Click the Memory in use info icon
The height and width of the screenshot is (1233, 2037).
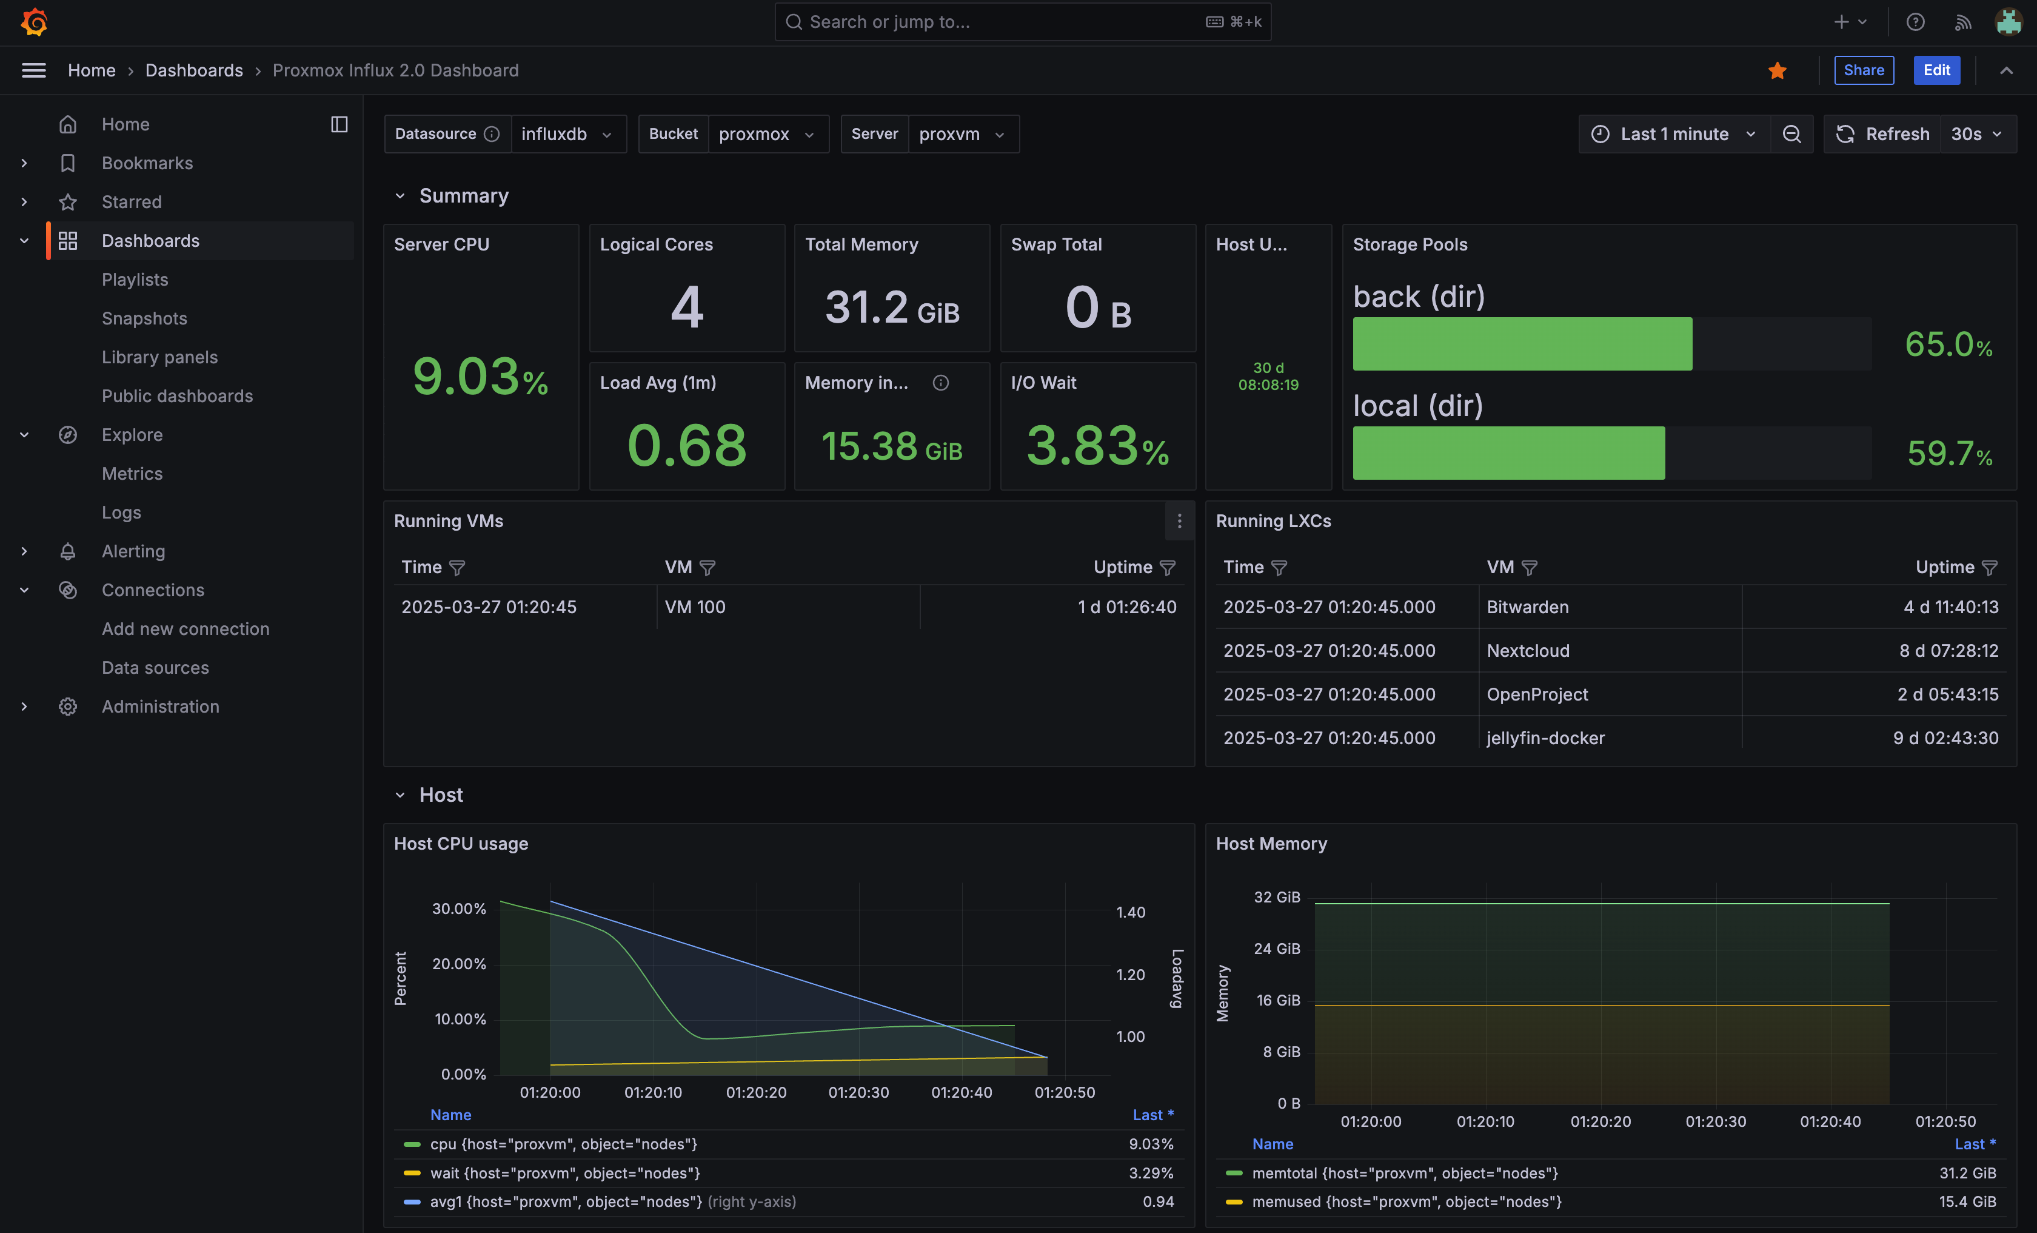click(x=941, y=383)
